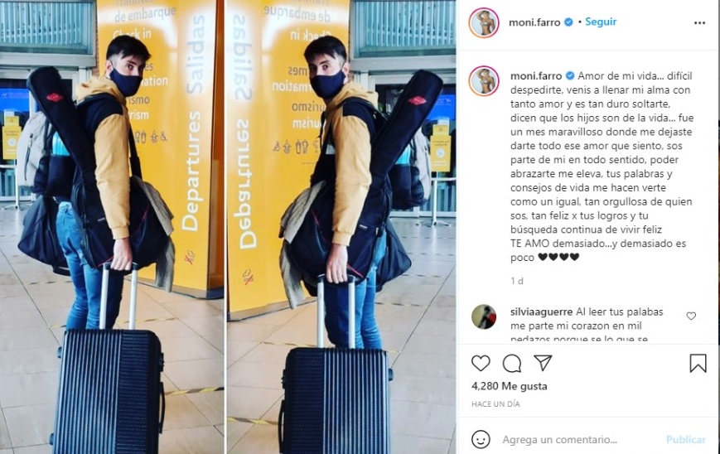Click moni.farro username in caption
The width and height of the screenshot is (720, 454).
coord(536,75)
